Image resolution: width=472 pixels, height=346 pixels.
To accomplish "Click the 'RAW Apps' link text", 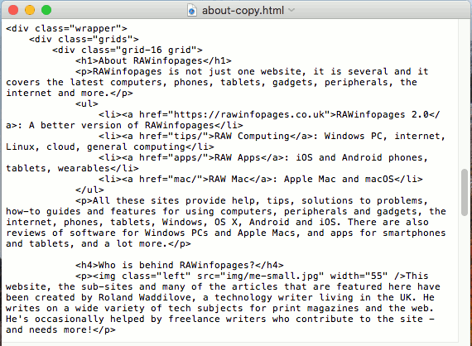I will 238,157.
